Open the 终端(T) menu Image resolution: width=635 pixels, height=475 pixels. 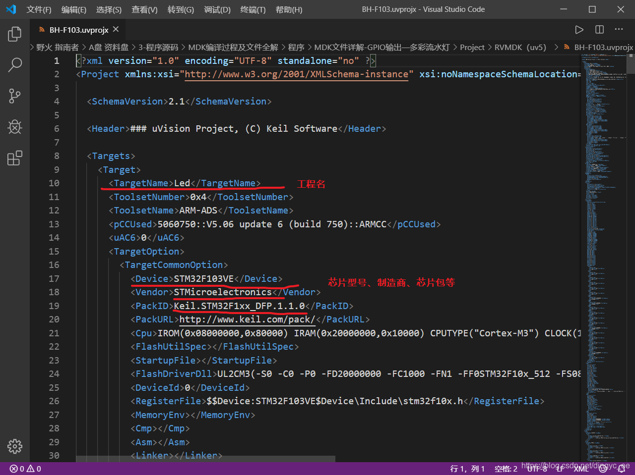(253, 9)
